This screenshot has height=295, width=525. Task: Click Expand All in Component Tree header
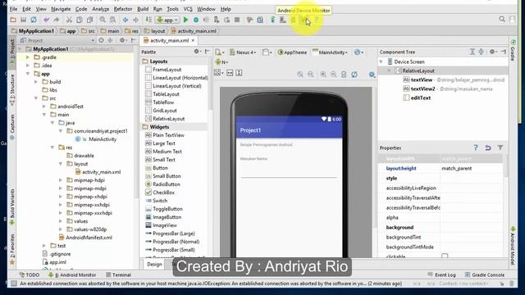(472, 52)
